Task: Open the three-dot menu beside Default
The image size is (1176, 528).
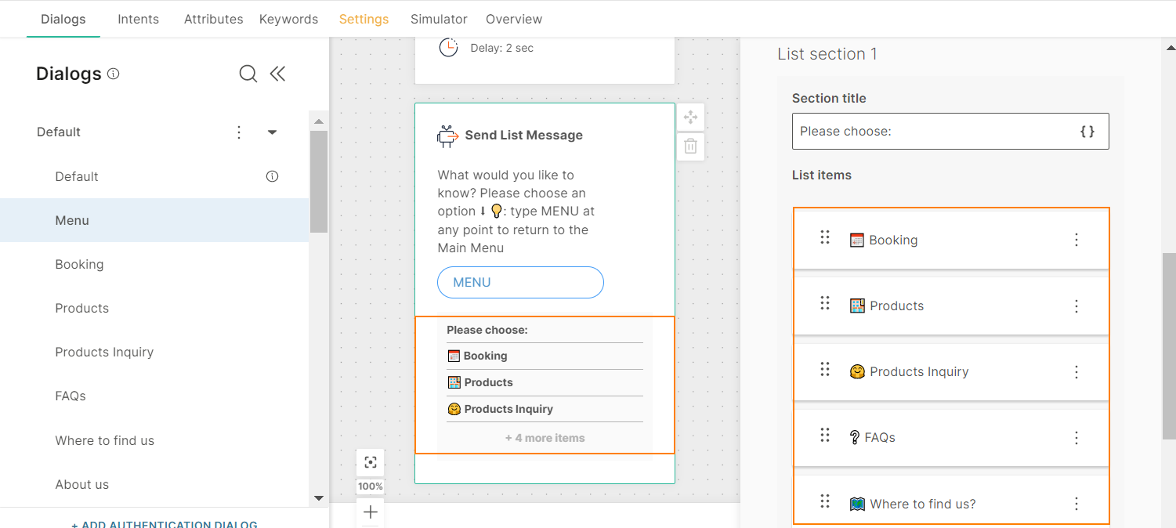Action: pyautogui.click(x=239, y=132)
